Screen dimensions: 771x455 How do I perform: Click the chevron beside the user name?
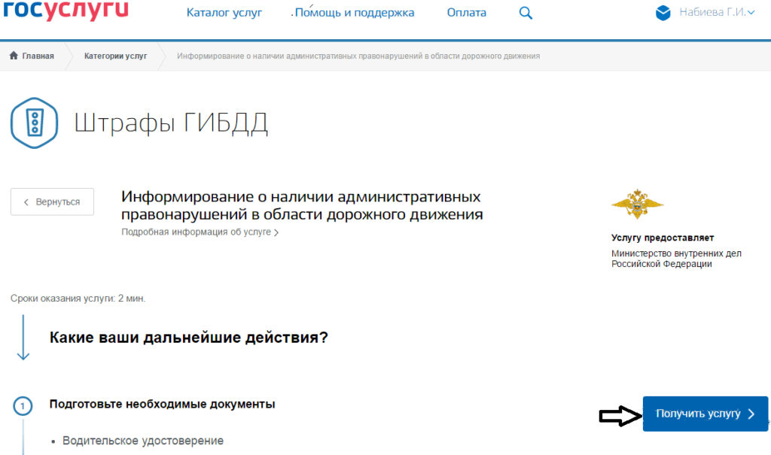point(751,13)
